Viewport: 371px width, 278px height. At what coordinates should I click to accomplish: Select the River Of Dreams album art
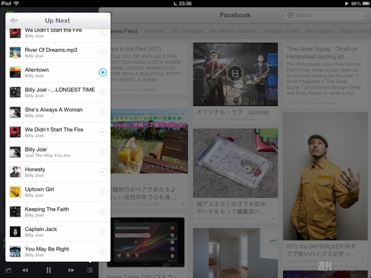tap(15, 53)
